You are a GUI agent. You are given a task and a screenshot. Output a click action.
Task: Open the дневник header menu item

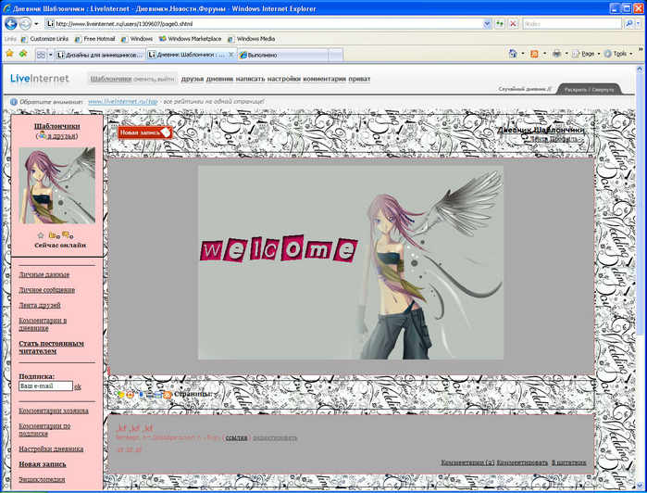[219, 79]
